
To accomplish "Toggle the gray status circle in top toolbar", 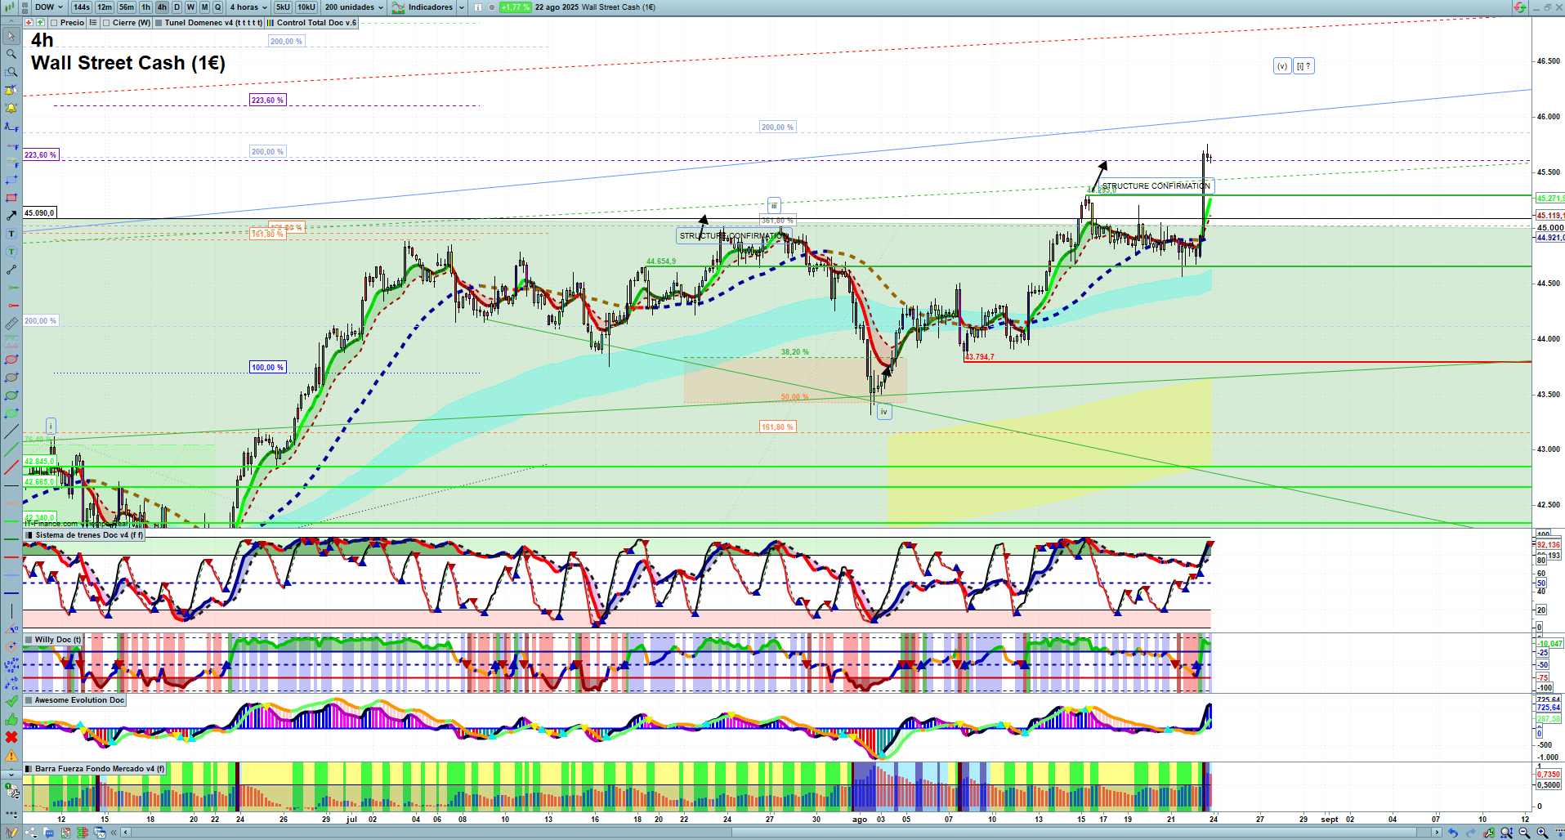I will click(x=491, y=7).
